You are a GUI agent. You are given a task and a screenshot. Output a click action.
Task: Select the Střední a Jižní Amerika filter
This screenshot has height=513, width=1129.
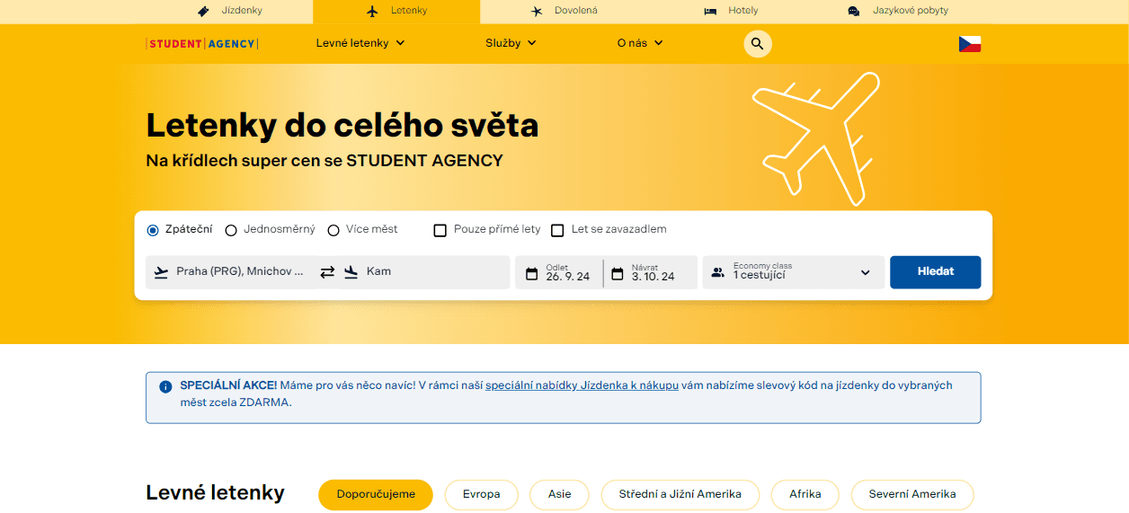[680, 494]
